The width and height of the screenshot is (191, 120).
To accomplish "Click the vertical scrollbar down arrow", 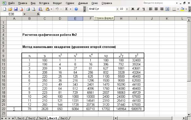I will (189, 115).
